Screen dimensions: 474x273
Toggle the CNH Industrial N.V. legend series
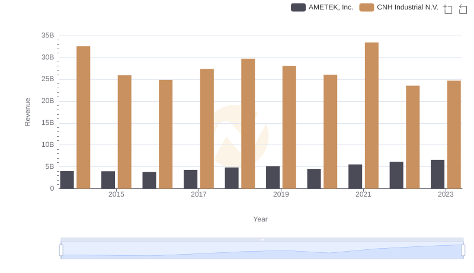click(x=399, y=7)
